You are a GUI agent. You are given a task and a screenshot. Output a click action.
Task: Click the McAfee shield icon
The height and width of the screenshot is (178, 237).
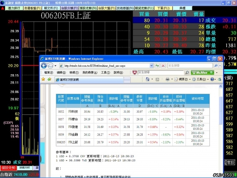[134, 73]
